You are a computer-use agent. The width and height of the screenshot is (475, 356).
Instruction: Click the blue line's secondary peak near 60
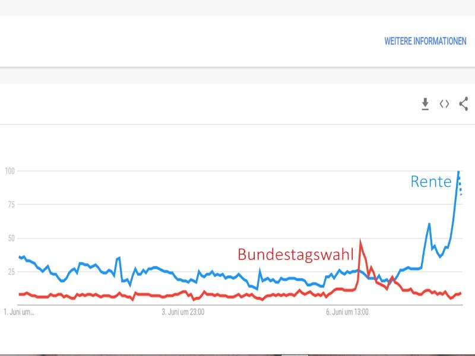coord(429,224)
